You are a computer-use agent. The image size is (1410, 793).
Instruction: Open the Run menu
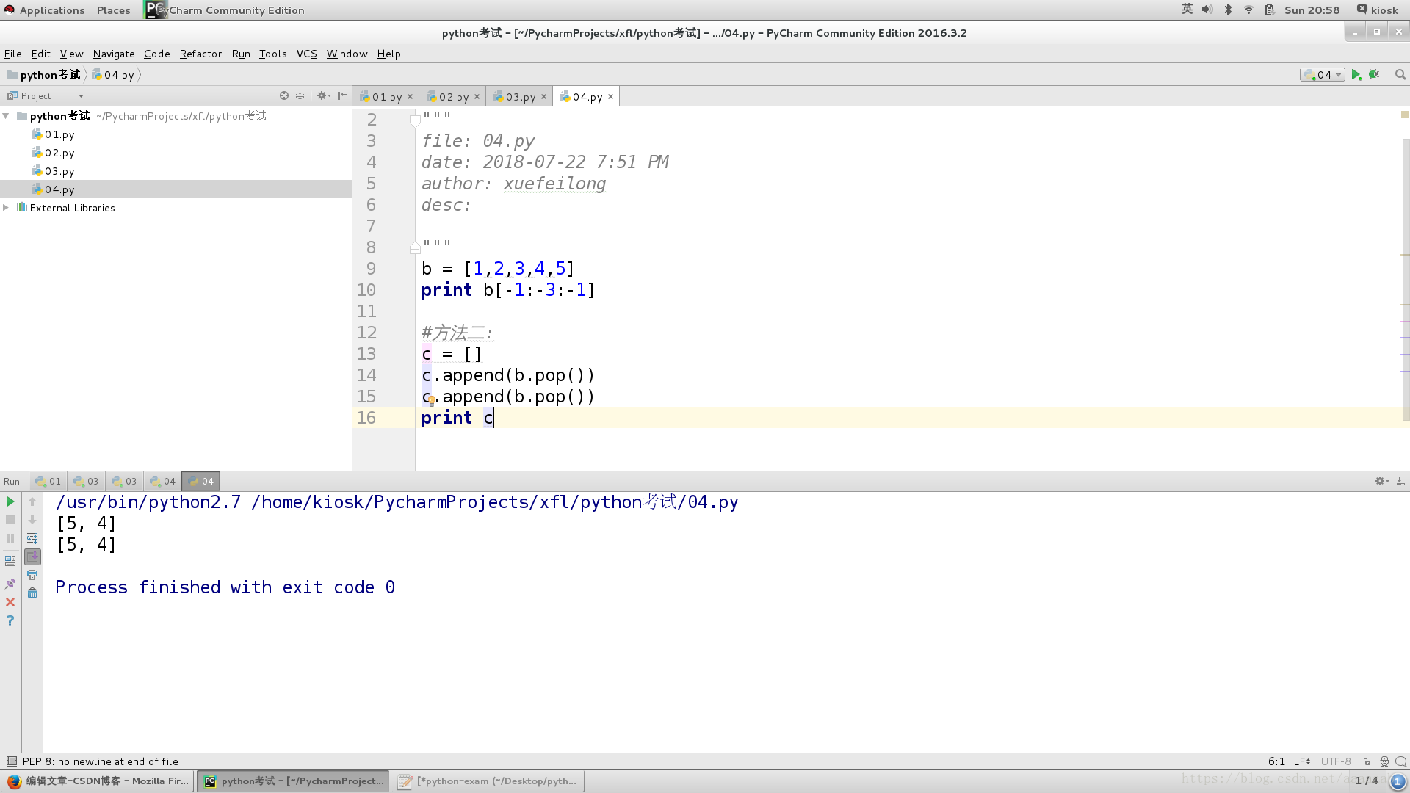click(241, 54)
